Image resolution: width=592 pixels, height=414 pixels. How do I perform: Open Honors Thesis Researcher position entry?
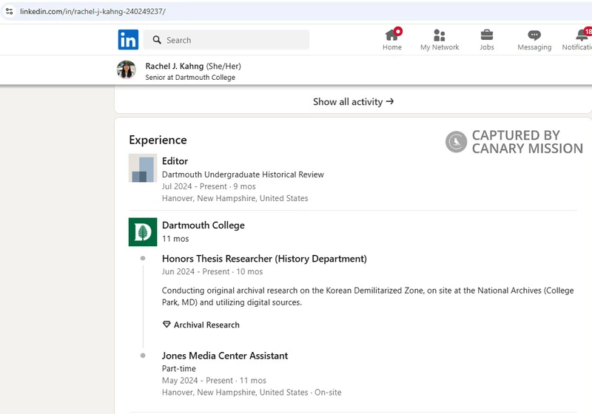(264, 259)
